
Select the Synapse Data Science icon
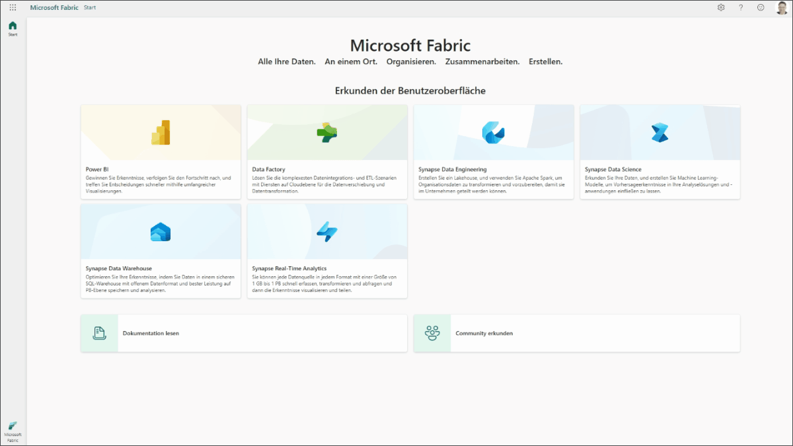(x=660, y=133)
